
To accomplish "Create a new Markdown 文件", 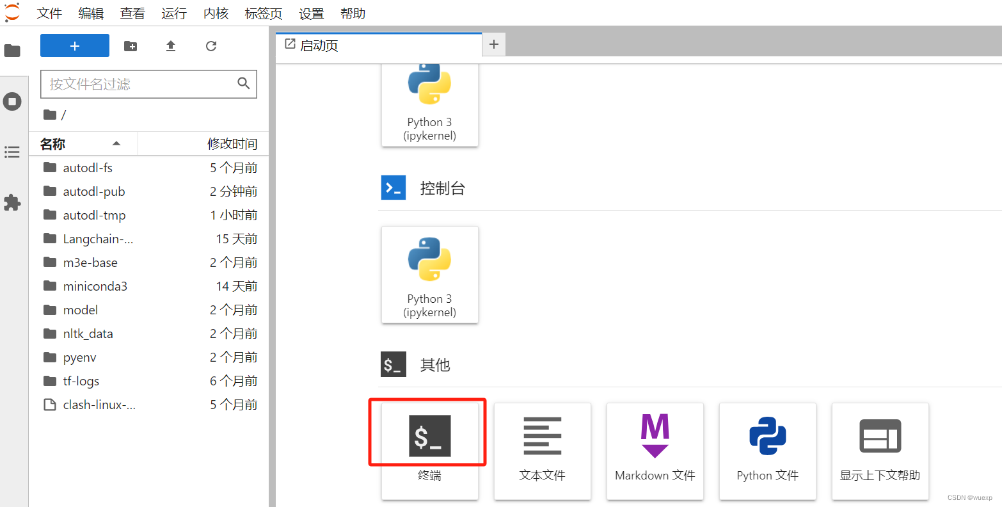I will click(655, 448).
